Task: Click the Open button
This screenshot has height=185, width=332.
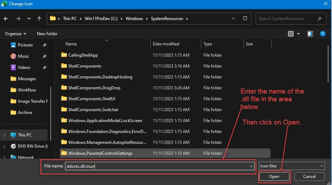Action: click(x=274, y=177)
